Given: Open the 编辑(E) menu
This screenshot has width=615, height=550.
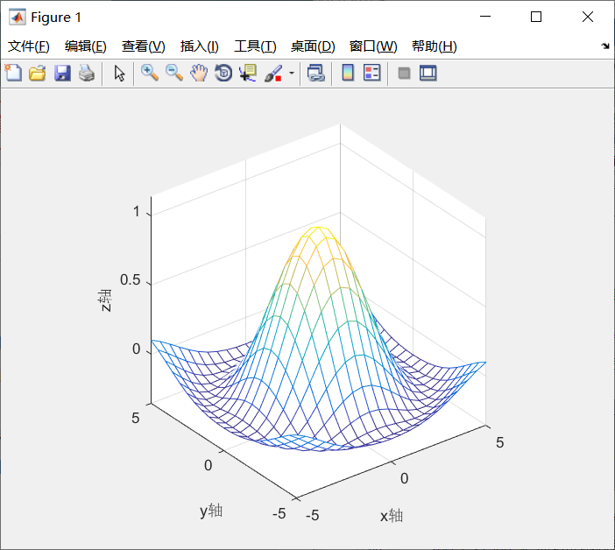Looking at the screenshot, I should [x=86, y=46].
